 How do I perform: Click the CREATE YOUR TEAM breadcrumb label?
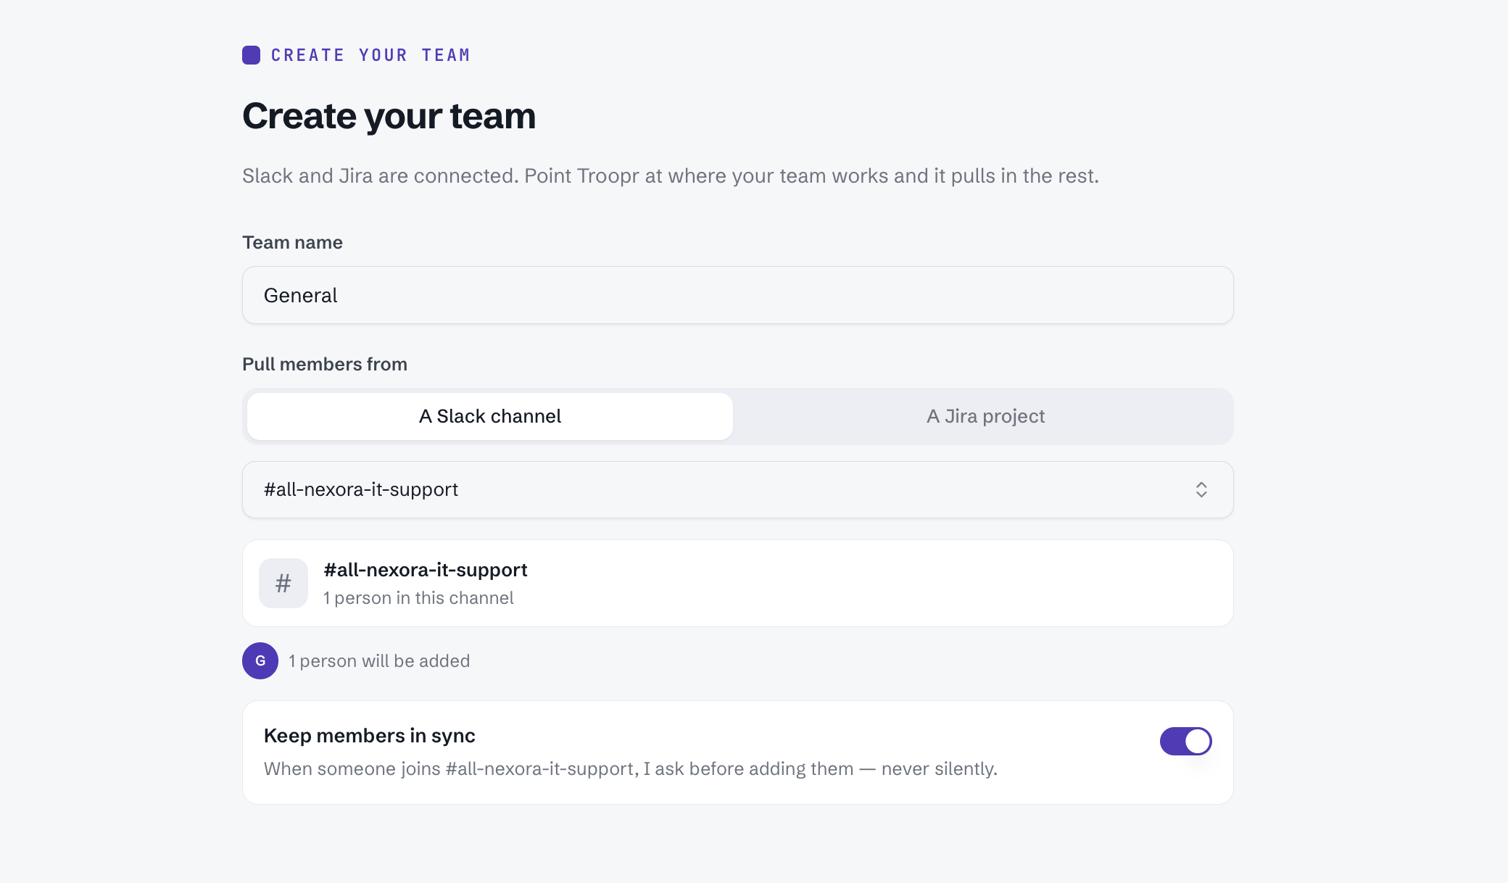click(x=370, y=55)
